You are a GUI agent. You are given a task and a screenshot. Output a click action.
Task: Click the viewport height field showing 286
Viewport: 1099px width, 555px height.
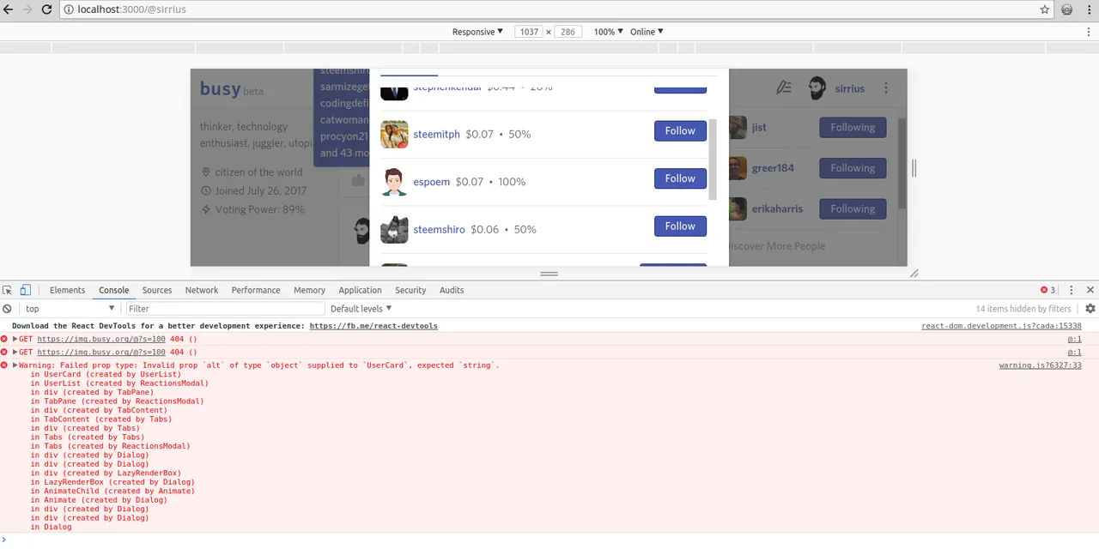[568, 32]
